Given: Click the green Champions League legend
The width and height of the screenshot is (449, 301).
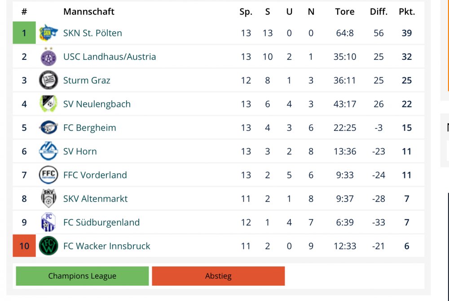Looking at the screenshot, I should click(x=82, y=276).
